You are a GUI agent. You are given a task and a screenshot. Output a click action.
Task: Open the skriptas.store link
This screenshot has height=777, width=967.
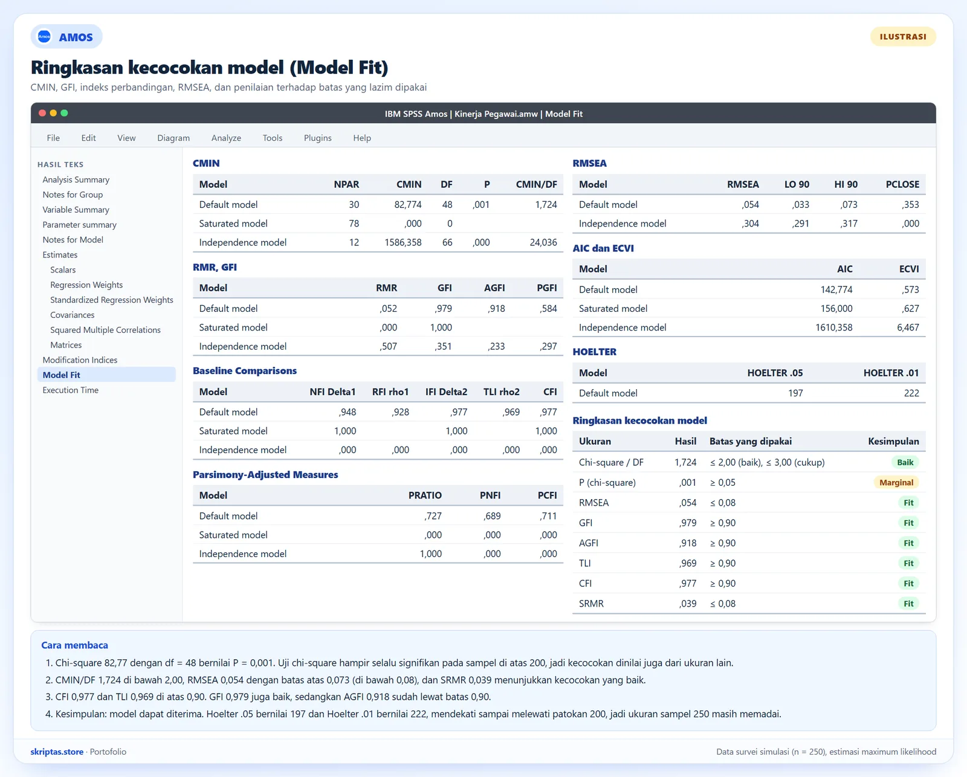tap(57, 752)
